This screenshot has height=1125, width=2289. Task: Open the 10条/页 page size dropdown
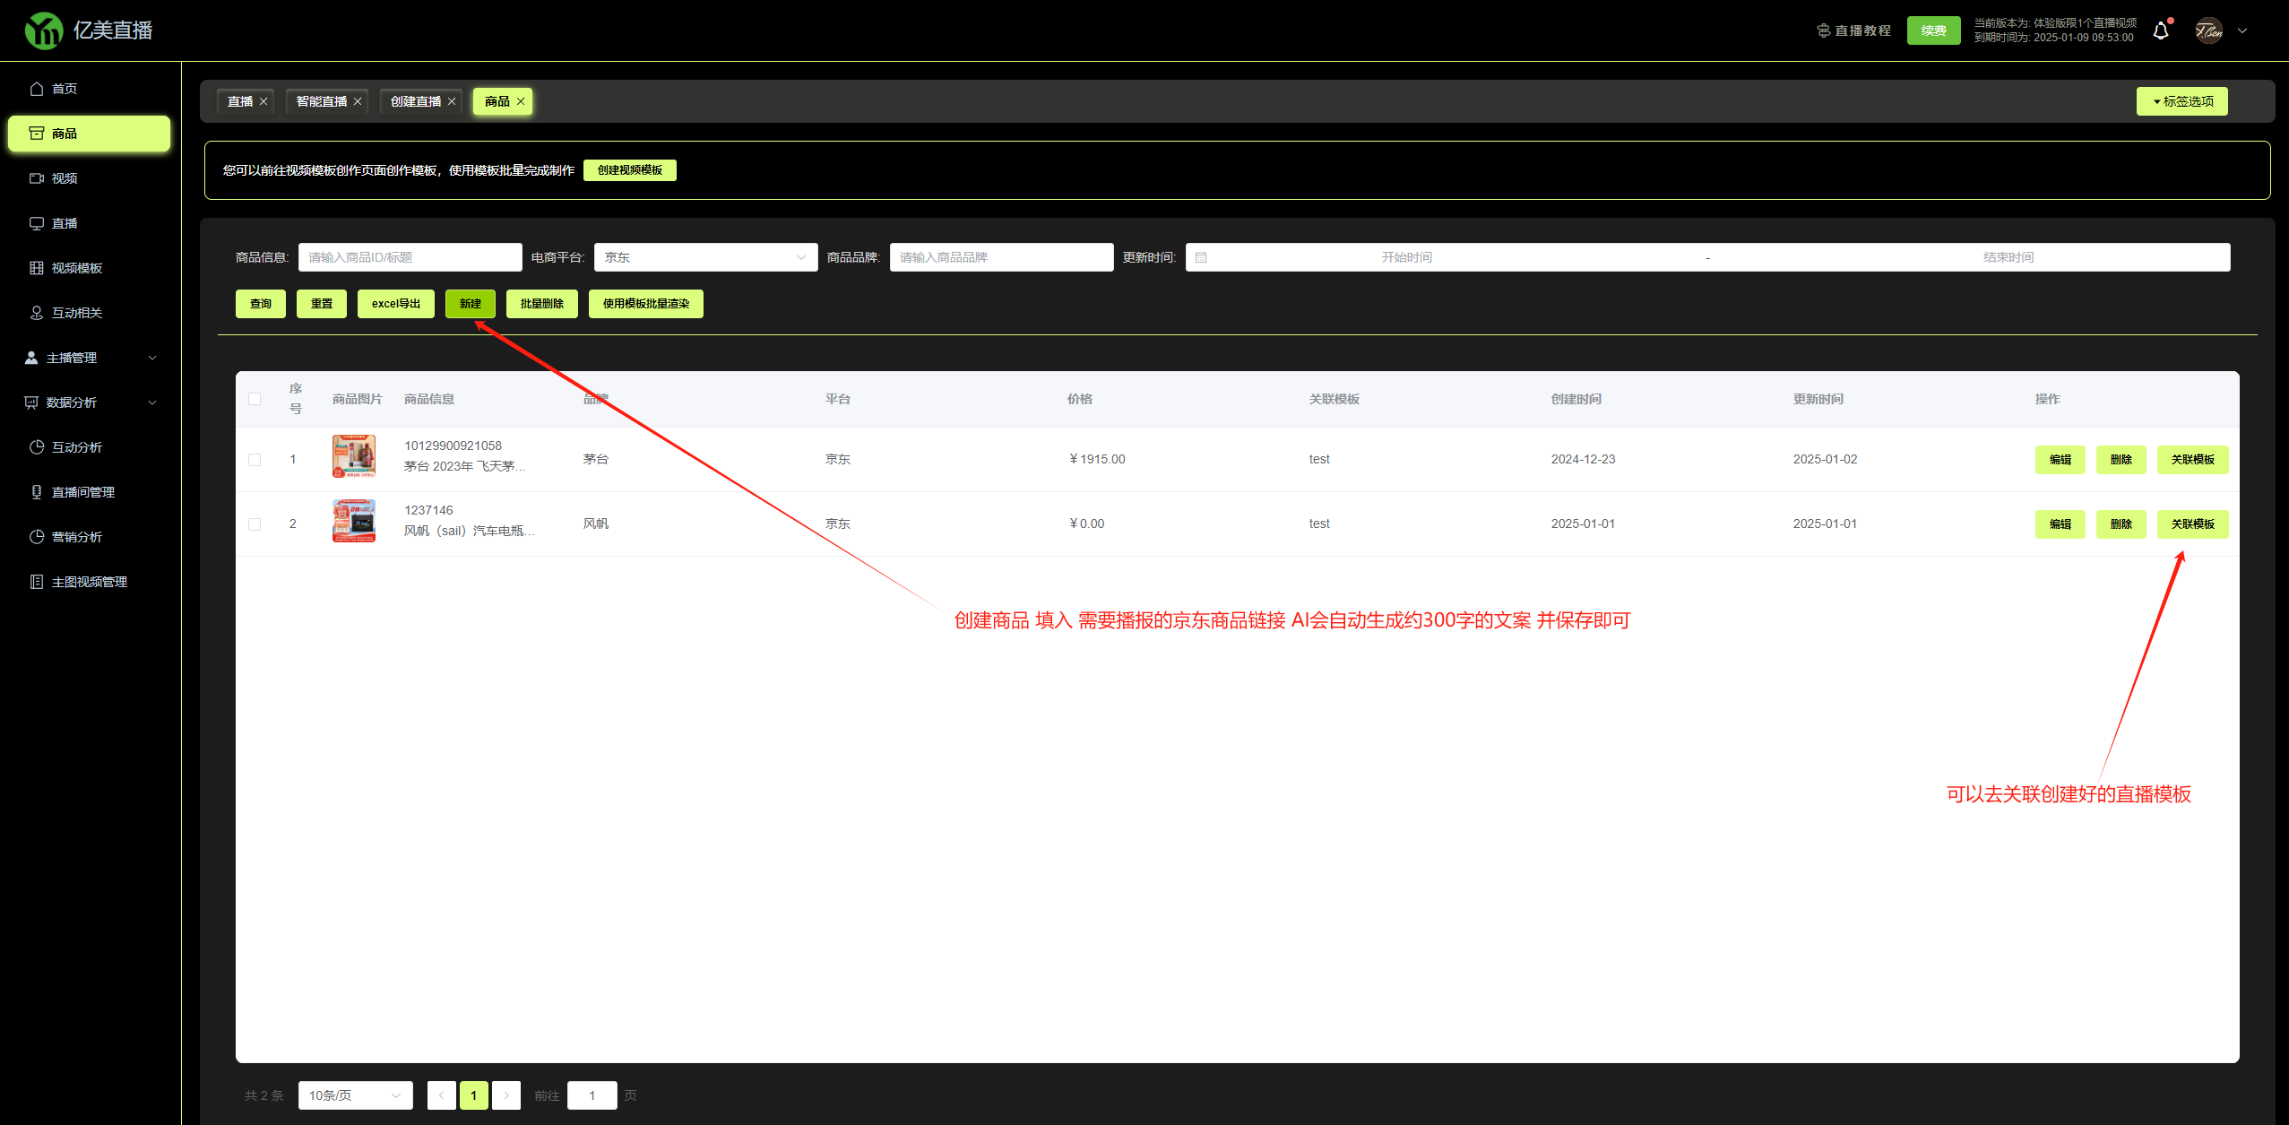tap(355, 1095)
